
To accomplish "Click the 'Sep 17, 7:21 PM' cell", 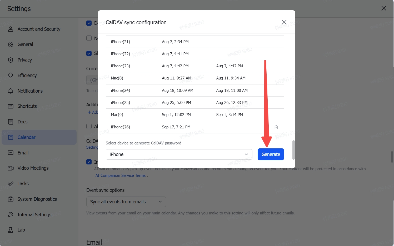I will tap(176, 127).
